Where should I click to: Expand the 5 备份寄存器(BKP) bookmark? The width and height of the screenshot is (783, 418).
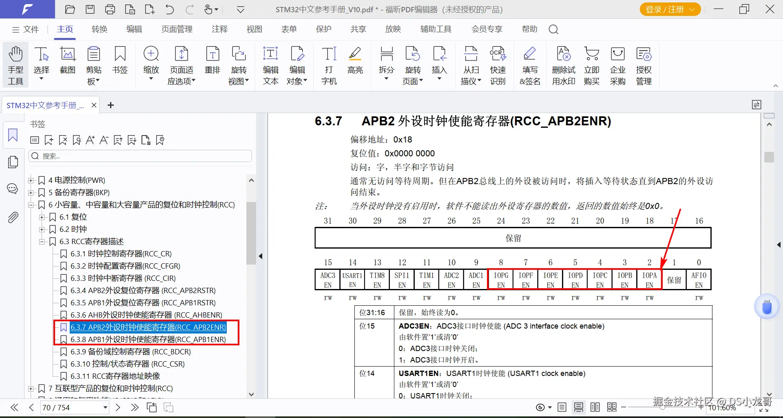pyautogui.click(x=31, y=193)
